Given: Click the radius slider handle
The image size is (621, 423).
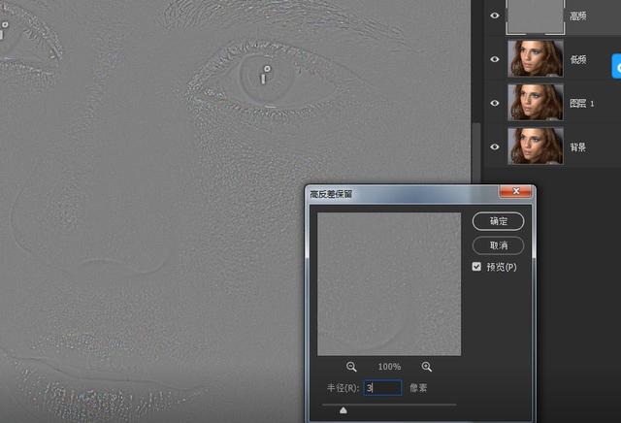Looking at the screenshot, I should click(343, 410).
